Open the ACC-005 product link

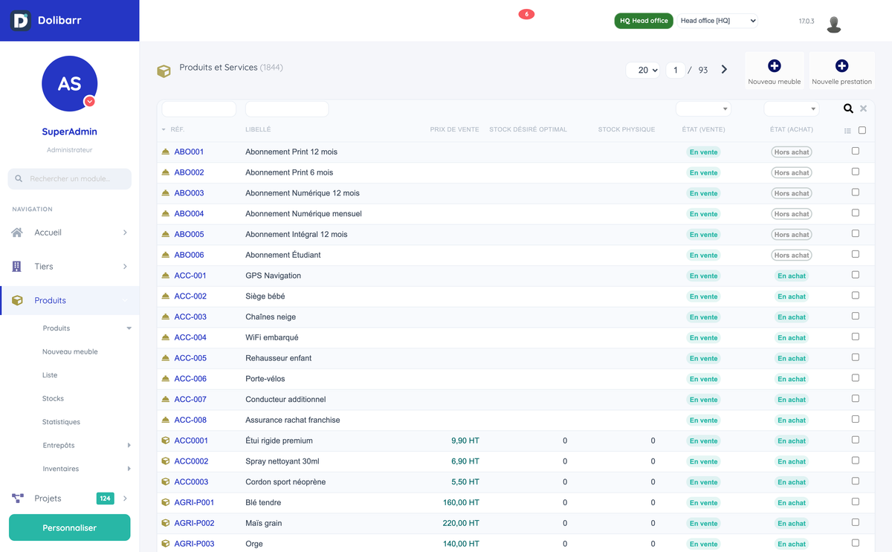pyautogui.click(x=190, y=358)
